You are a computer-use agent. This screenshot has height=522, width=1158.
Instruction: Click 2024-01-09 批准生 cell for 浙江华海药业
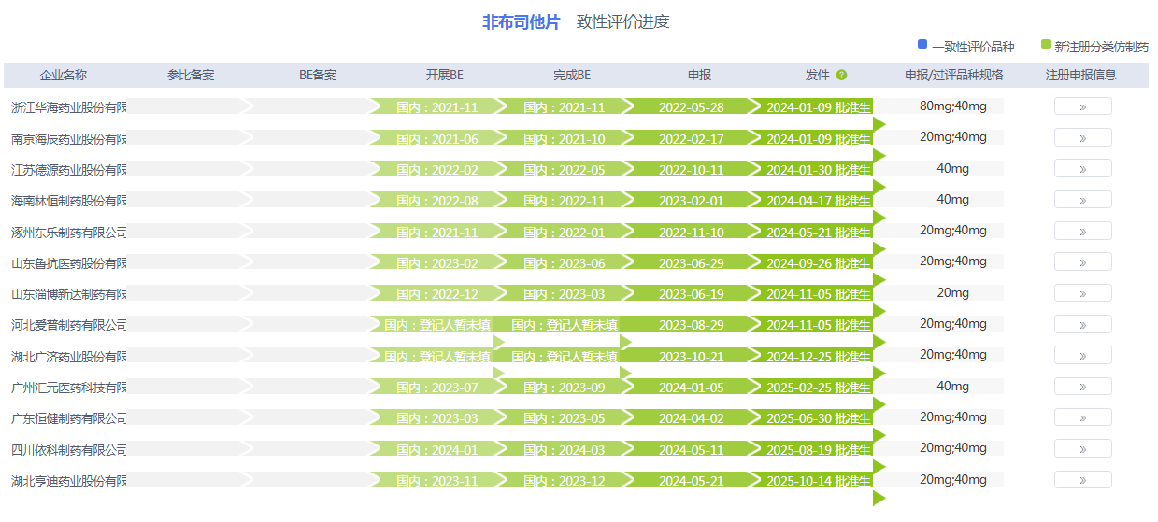818,107
